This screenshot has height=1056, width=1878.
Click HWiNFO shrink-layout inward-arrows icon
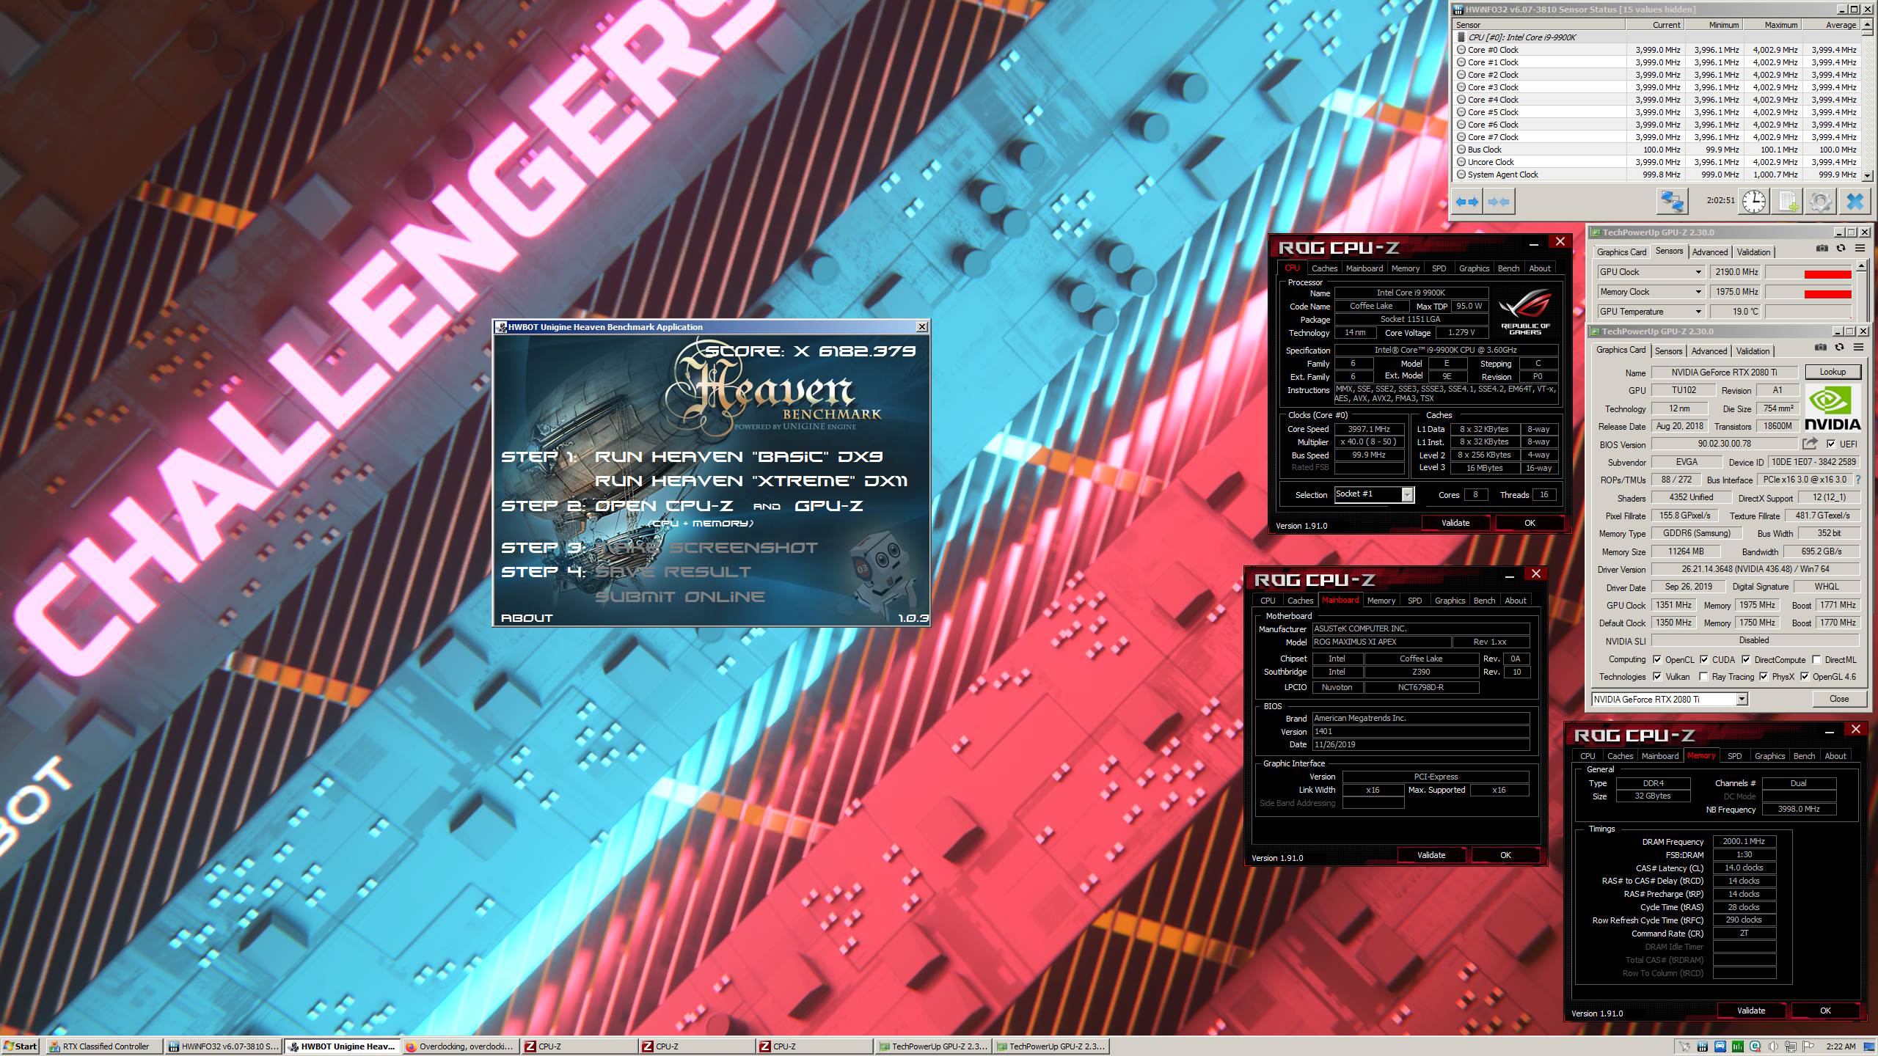(x=1498, y=202)
